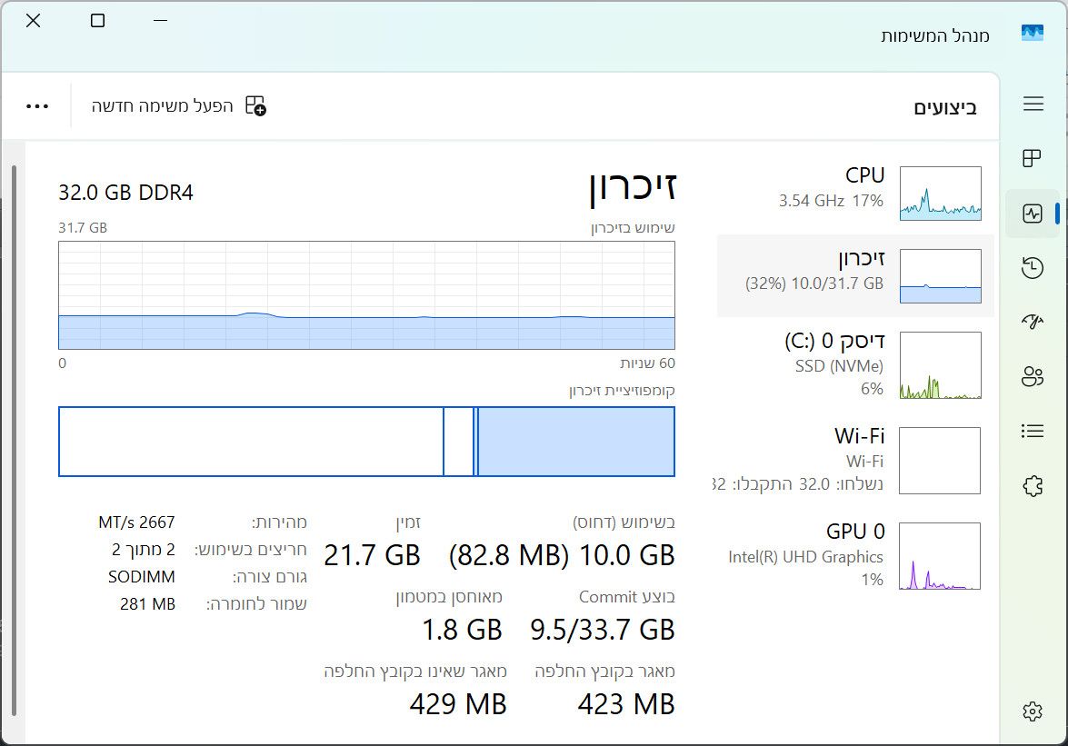
Task: Click the 'זיכרון' large heading
Action: 633,187
